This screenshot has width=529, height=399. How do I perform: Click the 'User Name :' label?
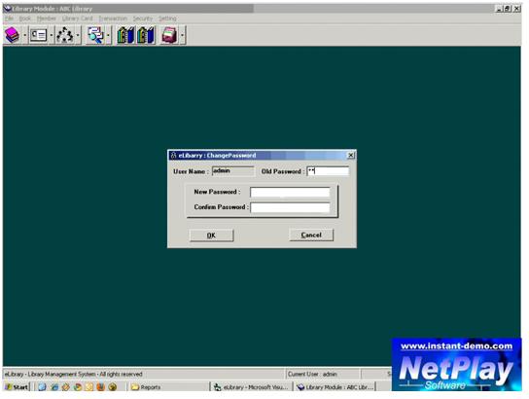[x=190, y=171]
